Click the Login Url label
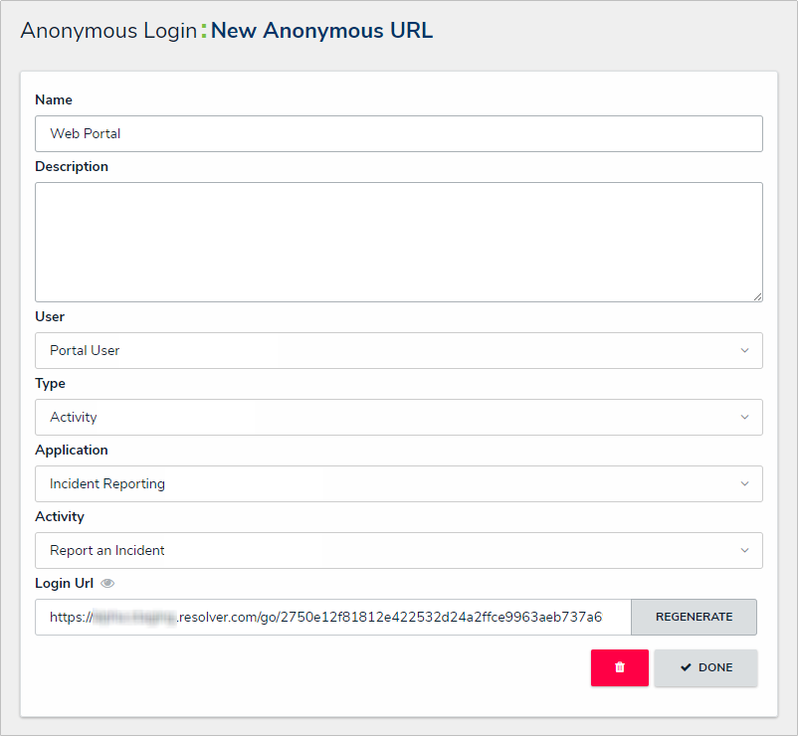The image size is (798, 736). coord(64,584)
